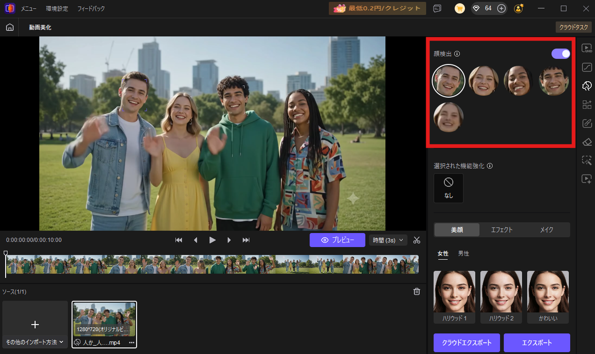Switch to the エフェクト tab
This screenshot has width=595, height=354.
point(501,230)
